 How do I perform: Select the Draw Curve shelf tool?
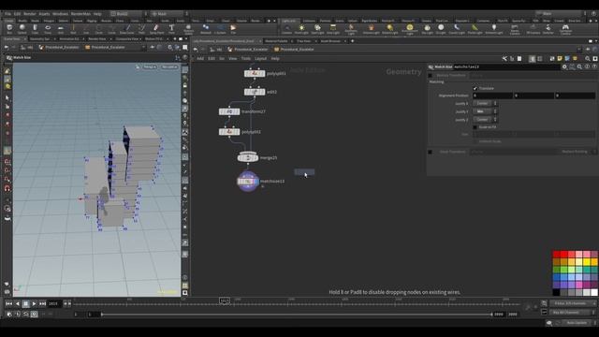pyautogui.click(x=127, y=29)
